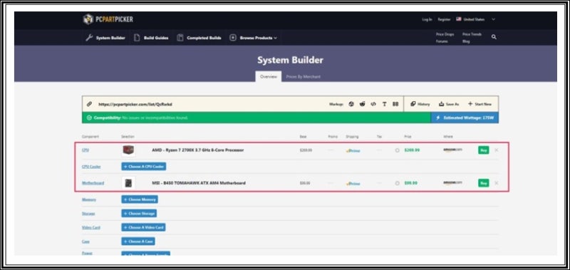The height and width of the screenshot is (270, 570).
Task: Remove the Ryzen 7 2700X CPU row
Action: [497, 150]
